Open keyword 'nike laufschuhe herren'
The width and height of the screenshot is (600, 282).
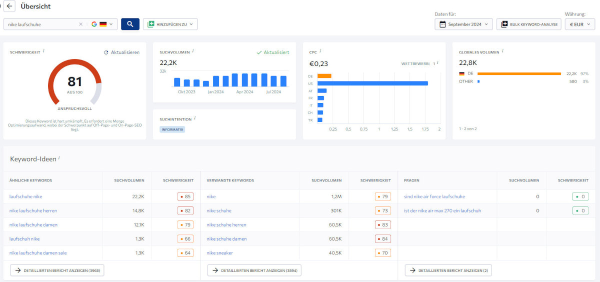(33, 210)
